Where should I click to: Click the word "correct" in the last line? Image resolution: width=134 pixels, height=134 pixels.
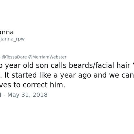[35, 85]
